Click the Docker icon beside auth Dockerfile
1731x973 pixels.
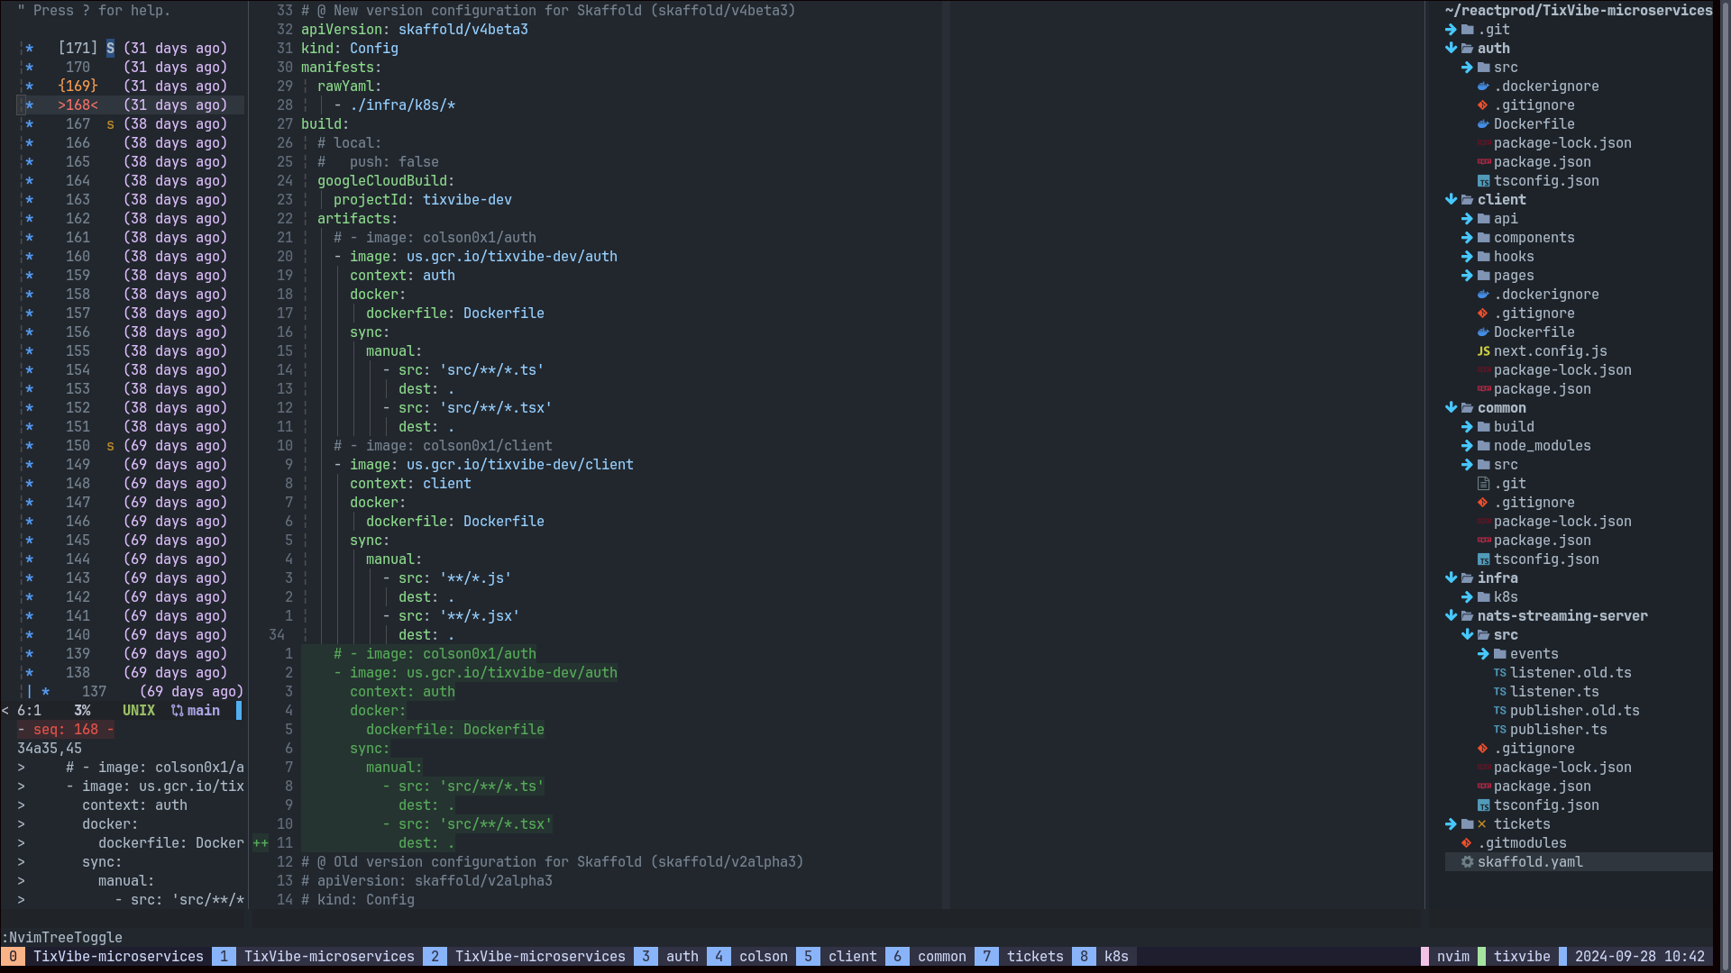coord(1483,124)
